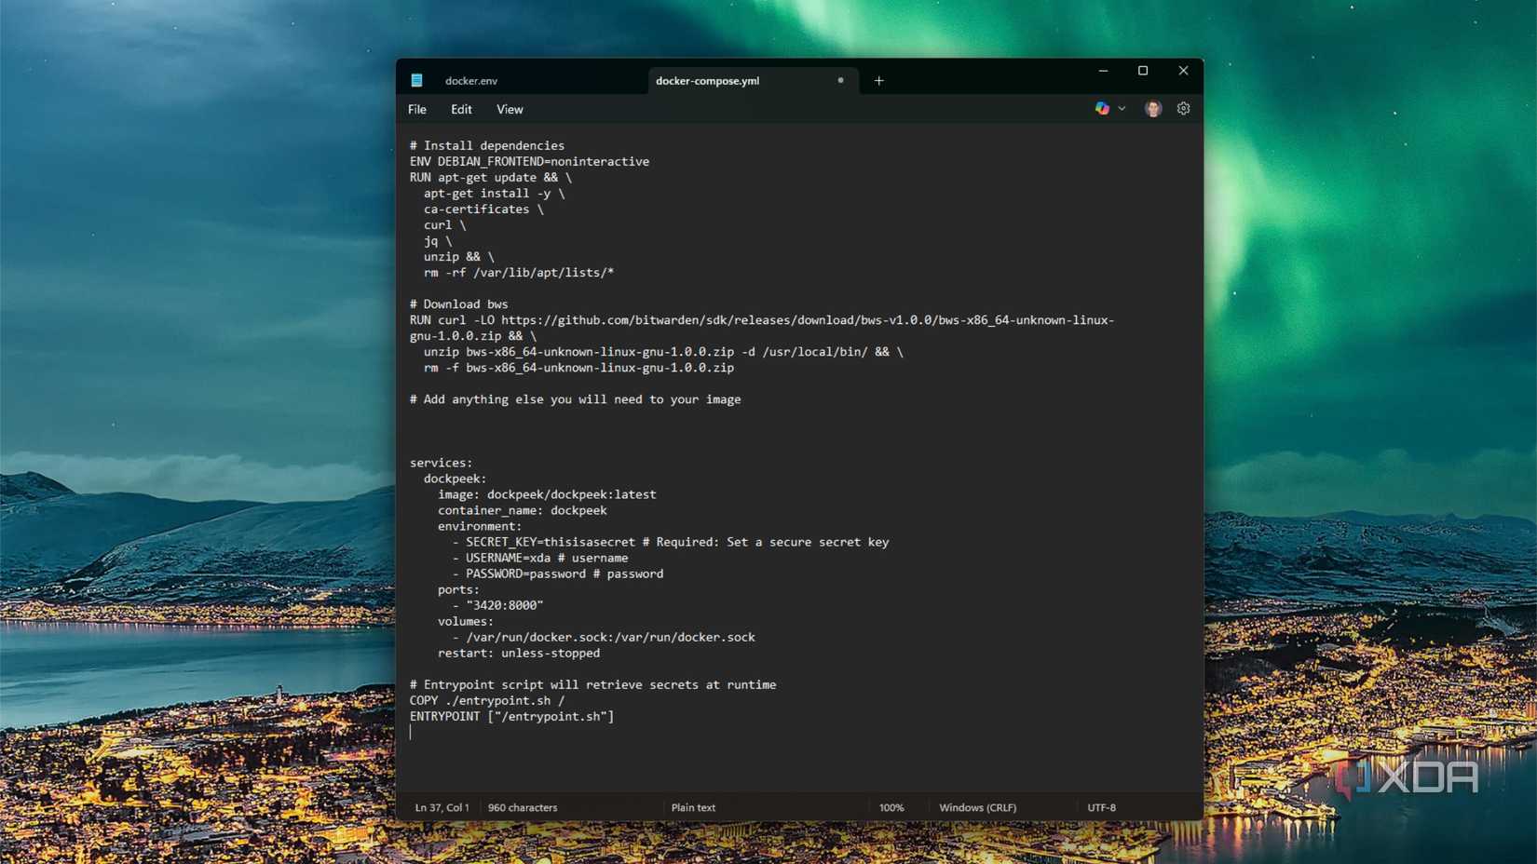Select the docker-compose.yml tab
Image resolution: width=1537 pixels, height=864 pixels.
(707, 81)
